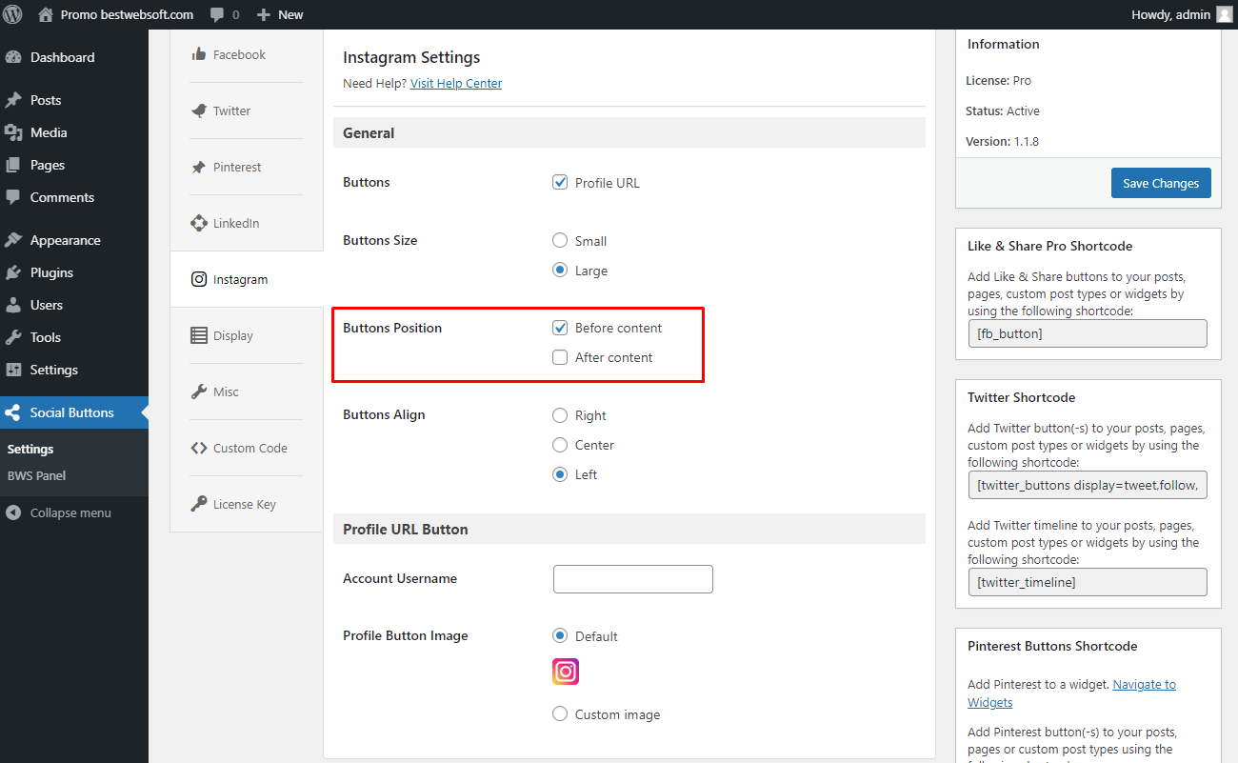The height and width of the screenshot is (763, 1238).
Task: Open the License Key tab
Action: (x=246, y=504)
